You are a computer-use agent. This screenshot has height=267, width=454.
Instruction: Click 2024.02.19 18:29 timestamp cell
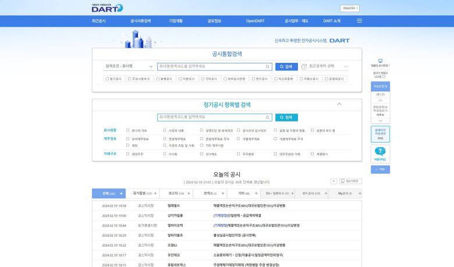click(x=114, y=236)
